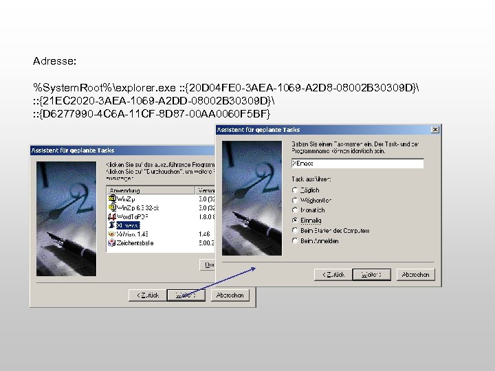Choose the Beim Anmelden radio option
This screenshot has width=495, height=371.
point(295,240)
